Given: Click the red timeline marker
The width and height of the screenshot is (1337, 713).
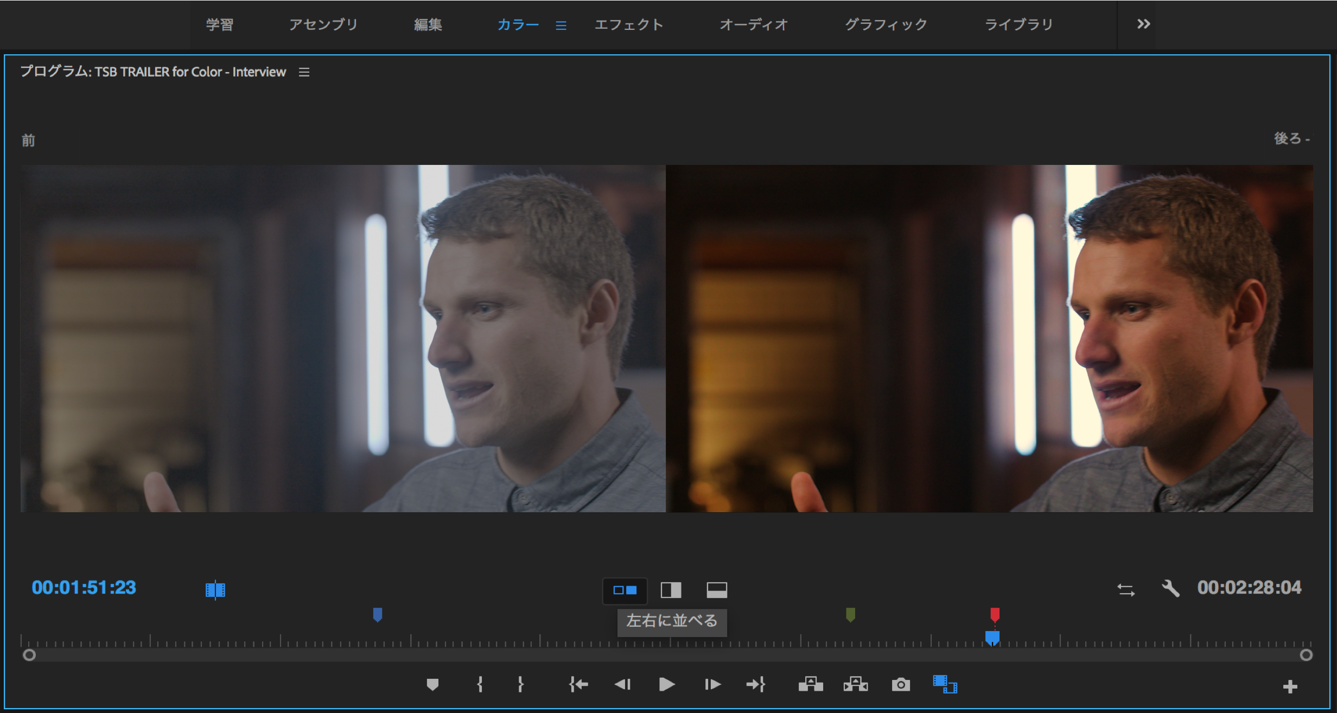Looking at the screenshot, I should pyautogui.click(x=995, y=614).
